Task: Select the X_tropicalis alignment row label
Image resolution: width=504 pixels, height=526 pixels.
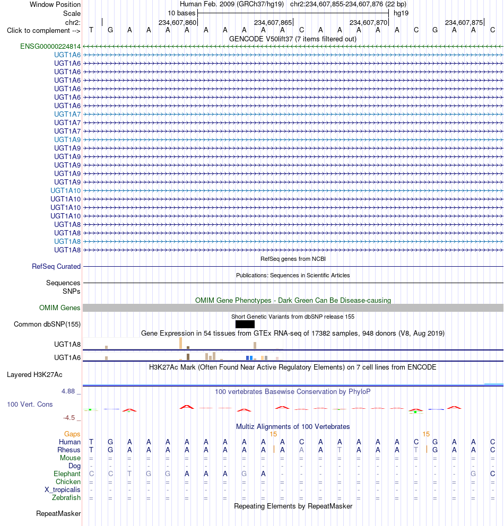Action: [x=63, y=490]
